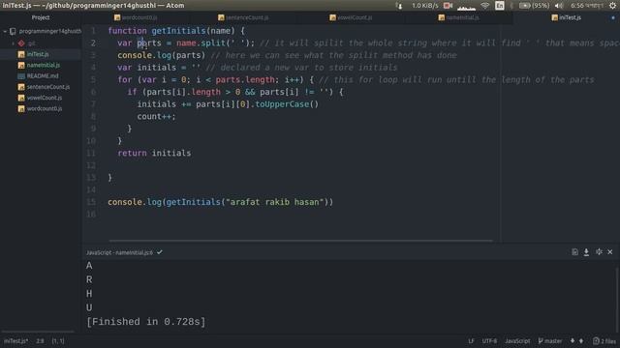The width and height of the screenshot is (620, 348).
Task: Open vowelCount.js from the project tree
Action: tap(45, 98)
